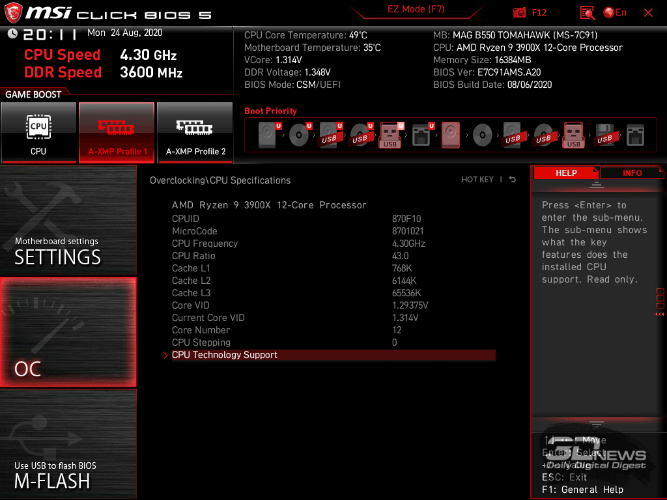Select the UEFI optical disc boot device icon

click(x=300, y=135)
